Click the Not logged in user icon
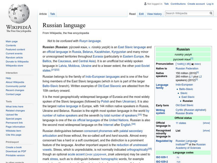 pos(145,4)
